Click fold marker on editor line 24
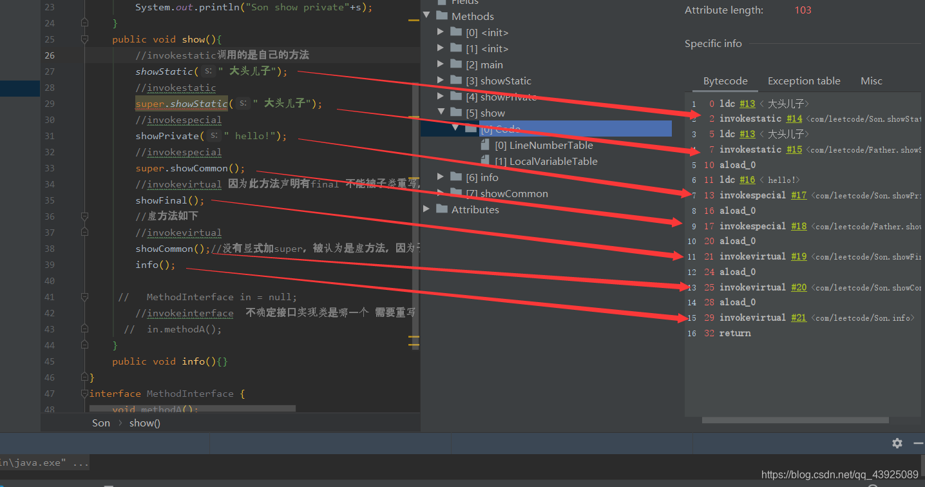The image size is (925, 487). (x=84, y=23)
